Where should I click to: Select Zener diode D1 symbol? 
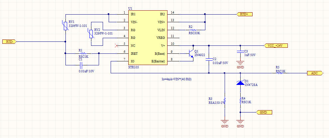click(x=240, y=83)
